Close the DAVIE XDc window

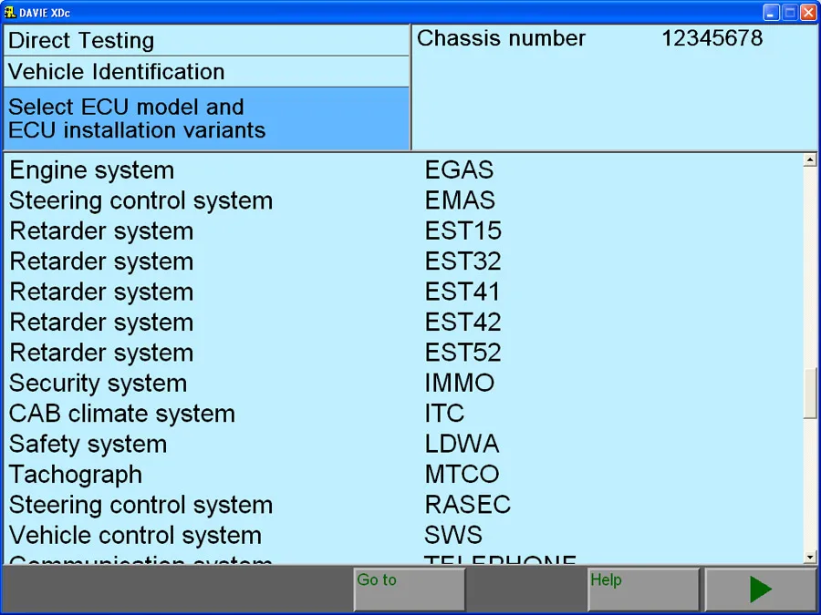pyautogui.click(x=808, y=12)
